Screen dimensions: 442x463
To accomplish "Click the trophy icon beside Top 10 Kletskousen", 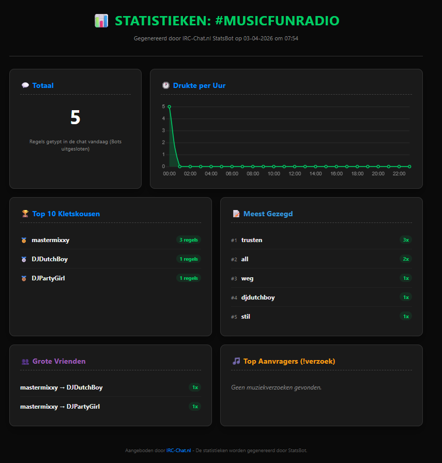I will 24,213.
